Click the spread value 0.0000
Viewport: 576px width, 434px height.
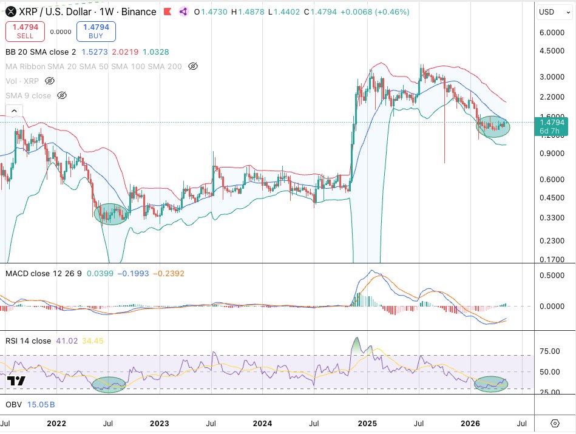(x=61, y=32)
